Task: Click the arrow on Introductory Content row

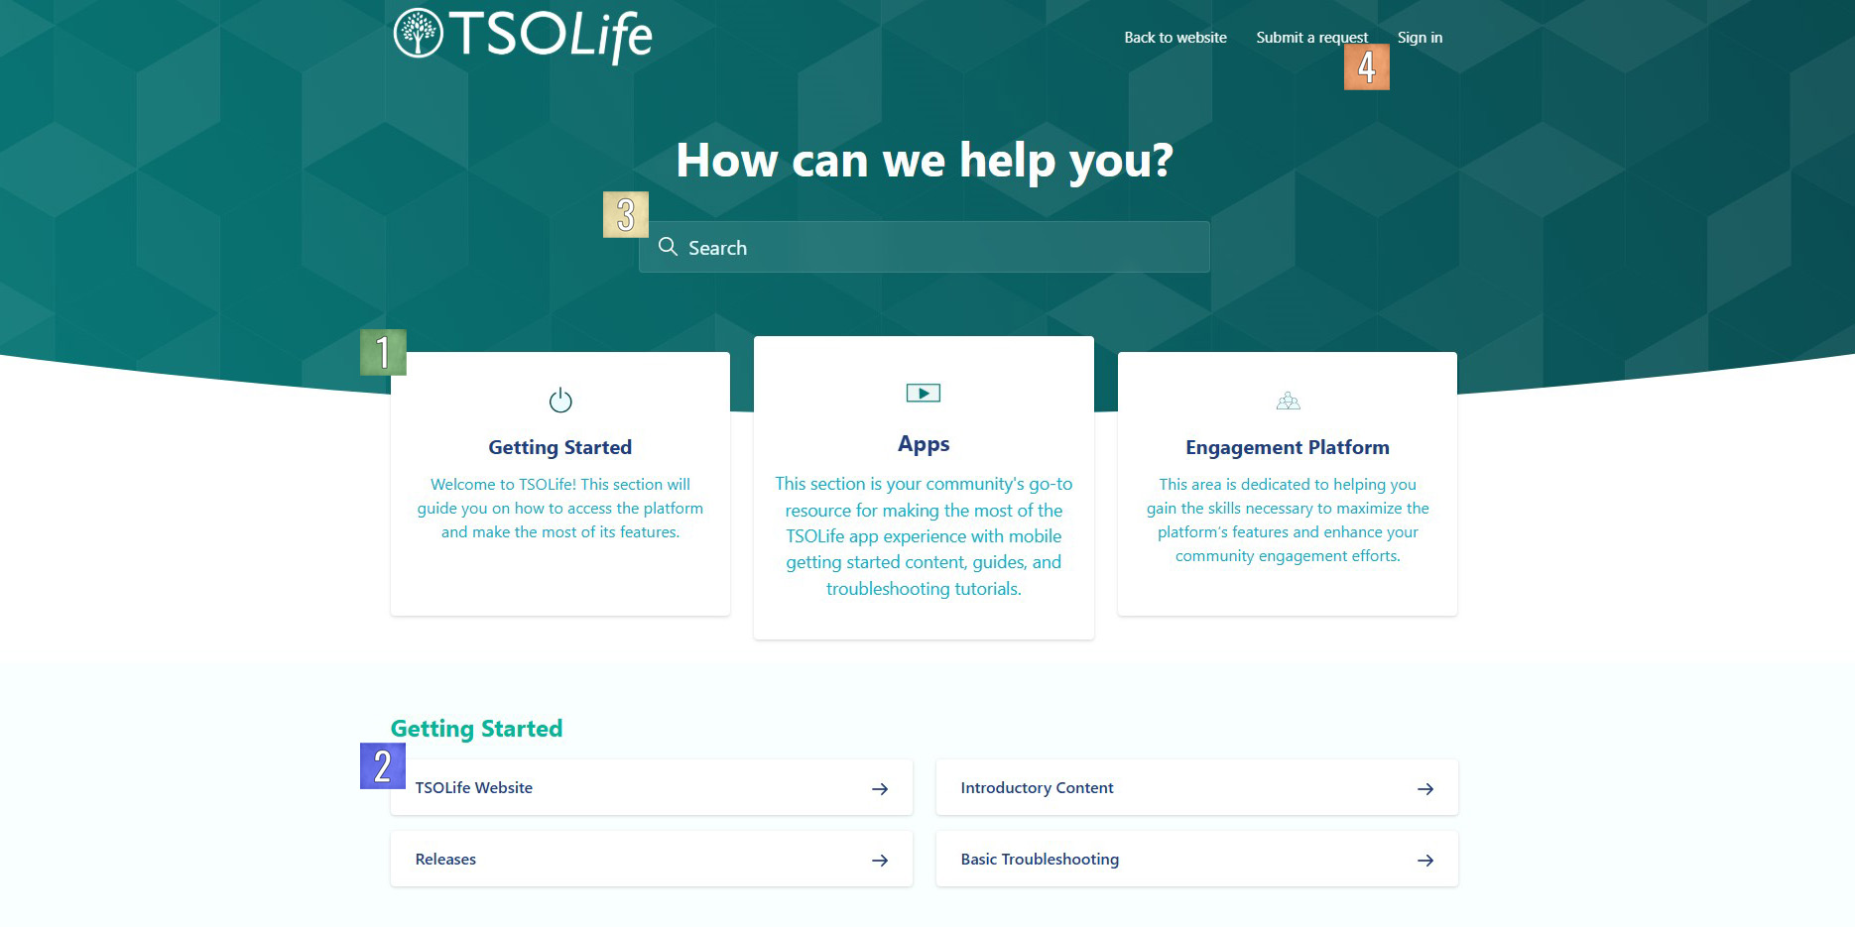Action: [1425, 789]
